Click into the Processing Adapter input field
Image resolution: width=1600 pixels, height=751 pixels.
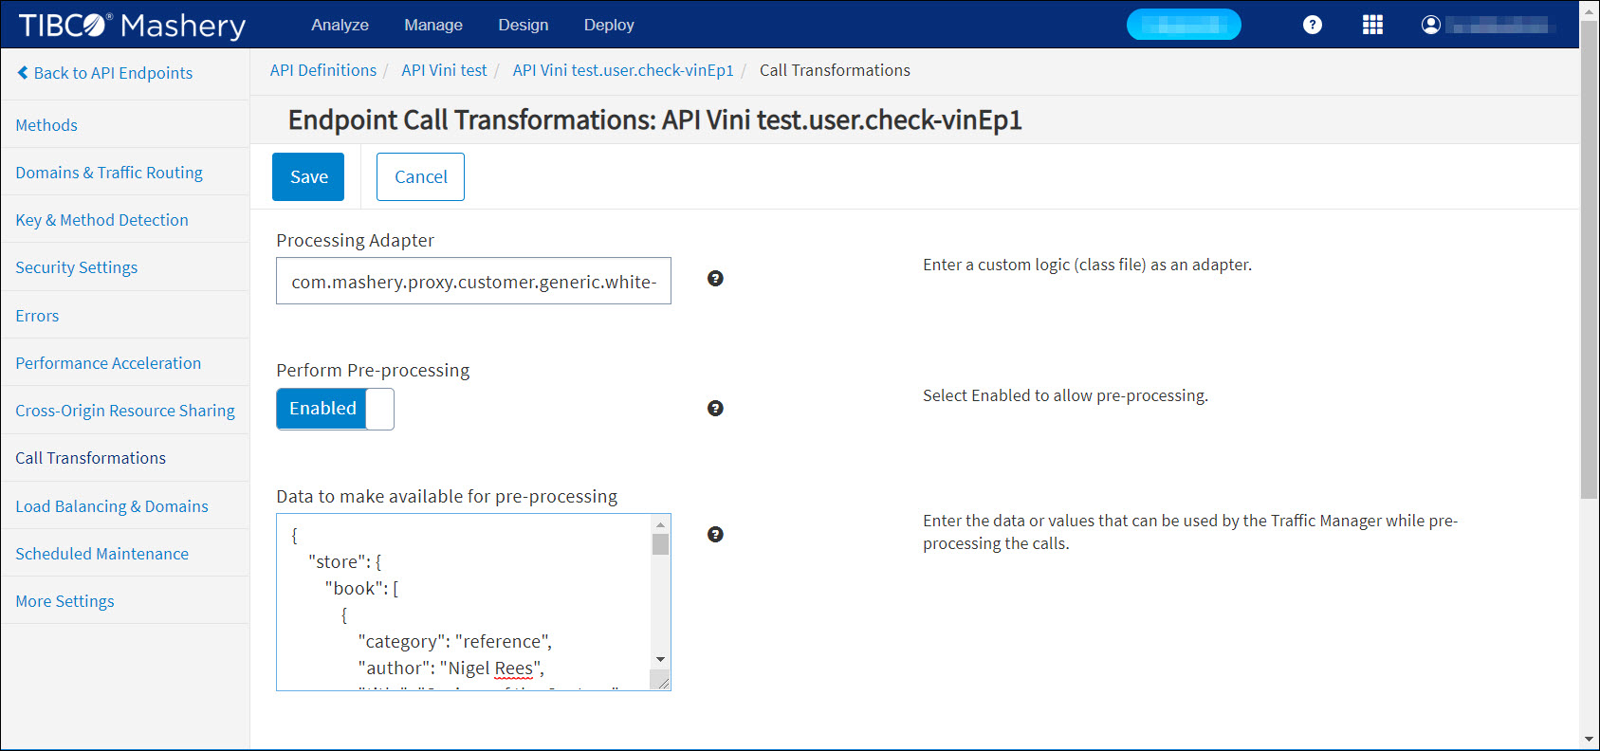473,282
